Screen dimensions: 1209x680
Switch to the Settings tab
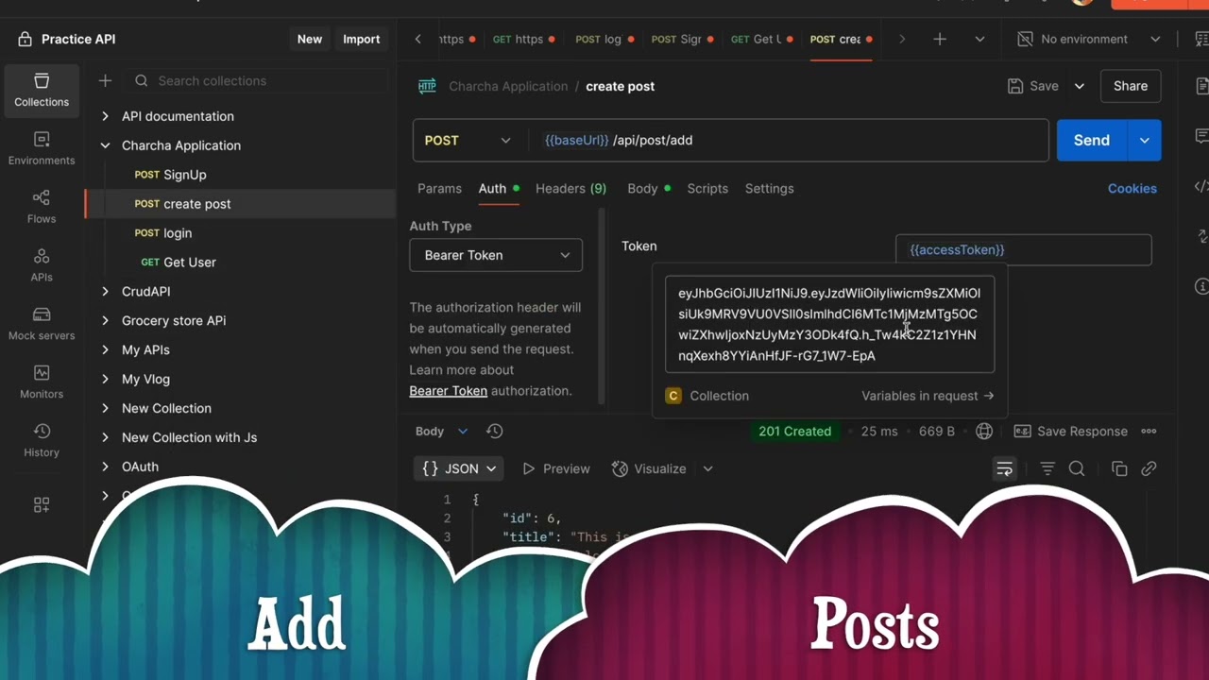click(x=769, y=189)
